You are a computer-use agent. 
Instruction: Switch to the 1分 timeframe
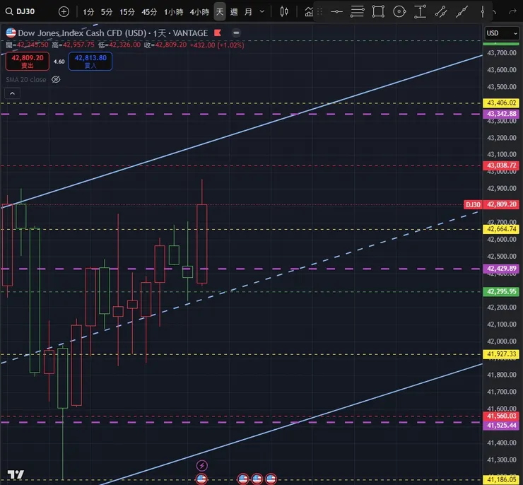click(88, 12)
